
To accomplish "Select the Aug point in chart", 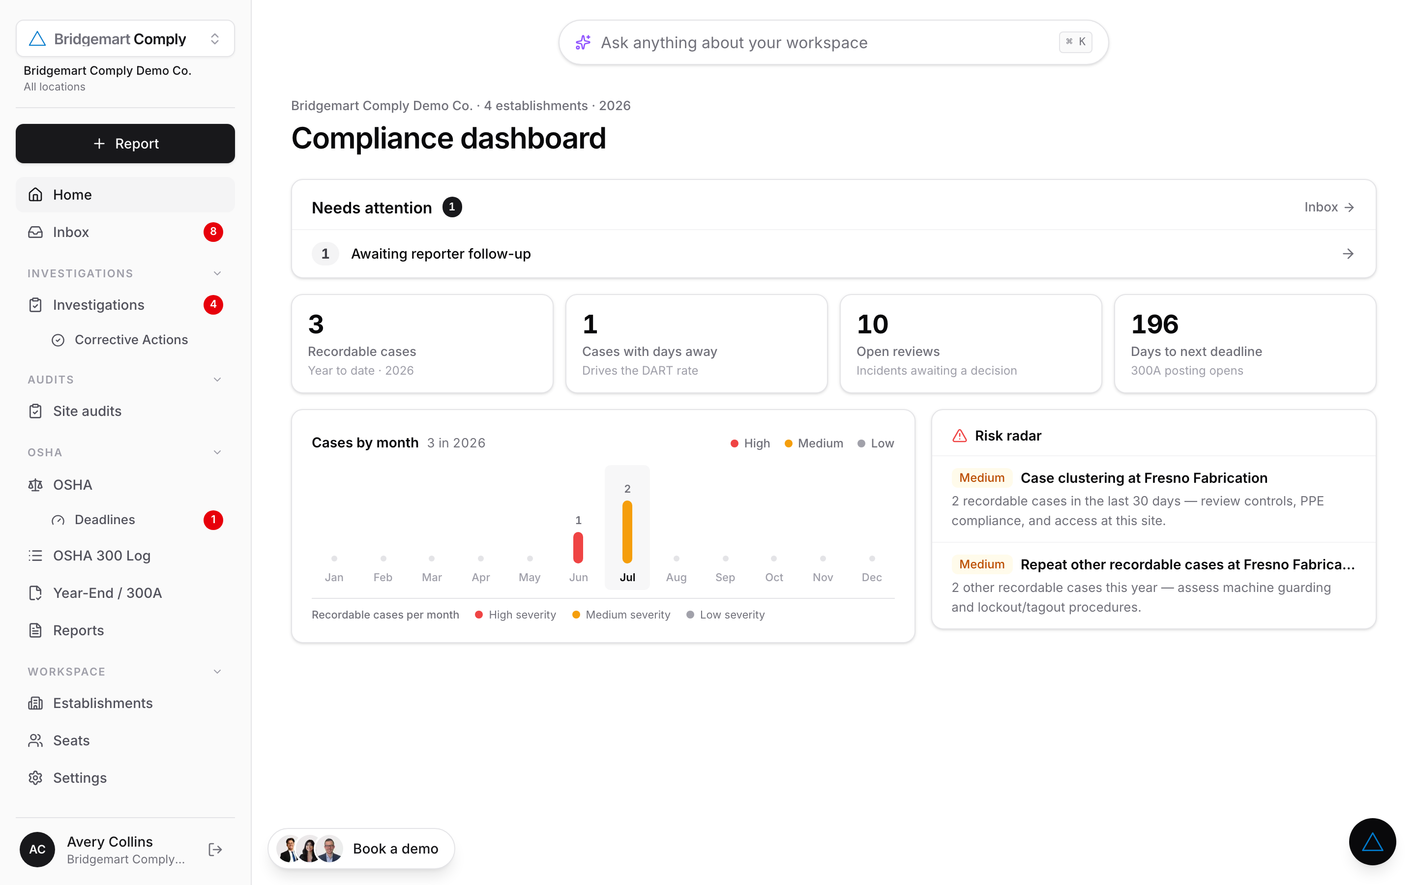I will [677, 559].
